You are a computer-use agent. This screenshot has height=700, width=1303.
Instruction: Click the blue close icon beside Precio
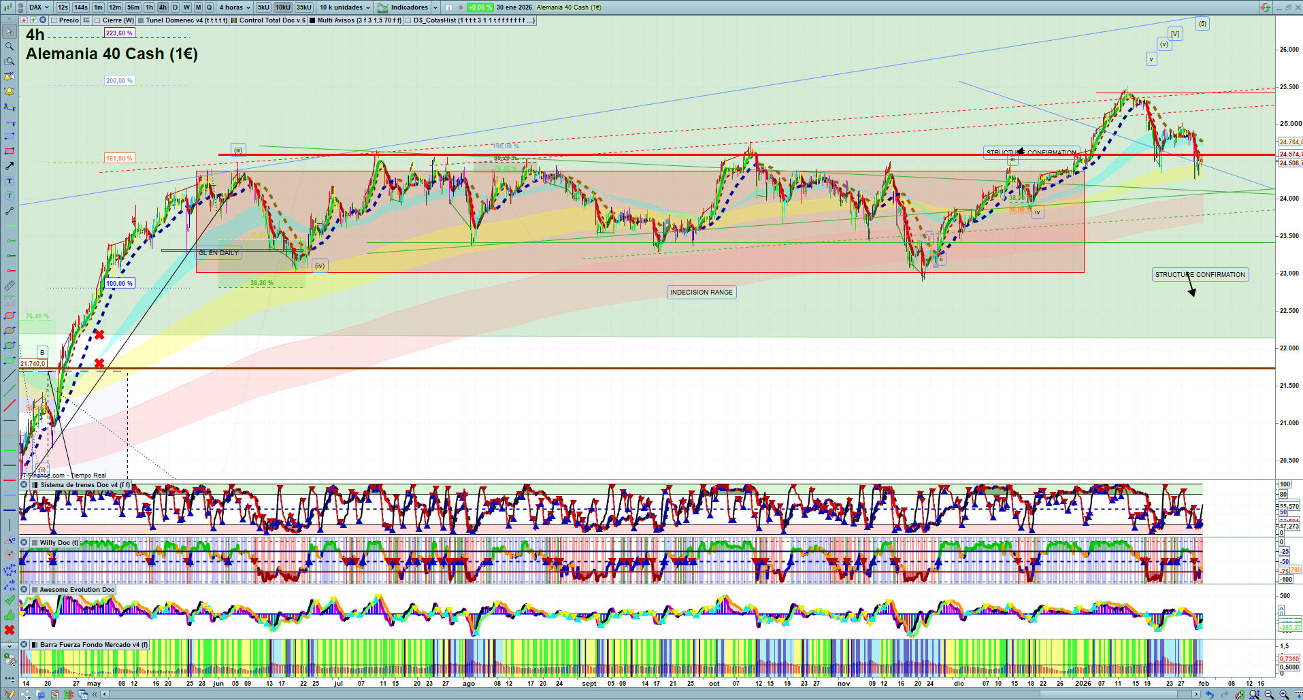[43, 20]
